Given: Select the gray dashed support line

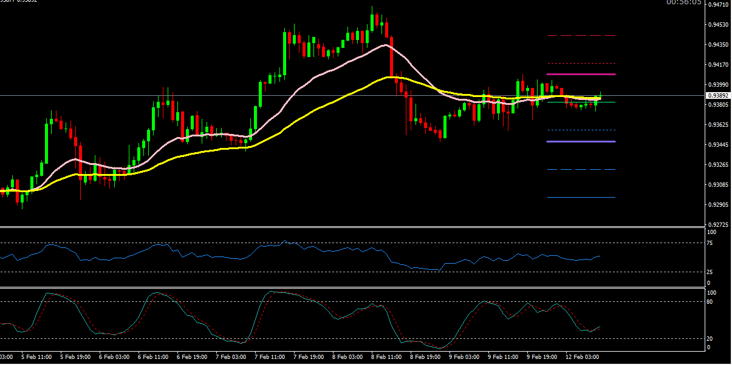Looking at the screenshot, I should click(581, 169).
